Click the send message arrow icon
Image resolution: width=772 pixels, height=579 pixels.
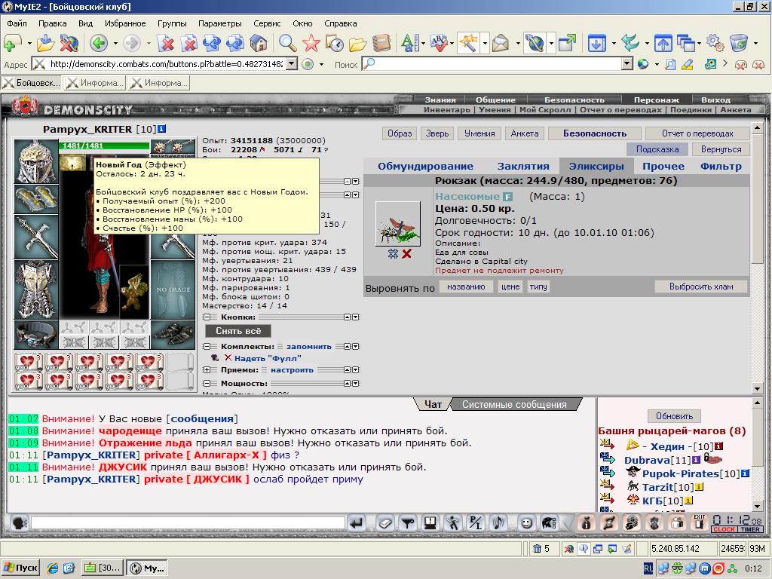(357, 523)
